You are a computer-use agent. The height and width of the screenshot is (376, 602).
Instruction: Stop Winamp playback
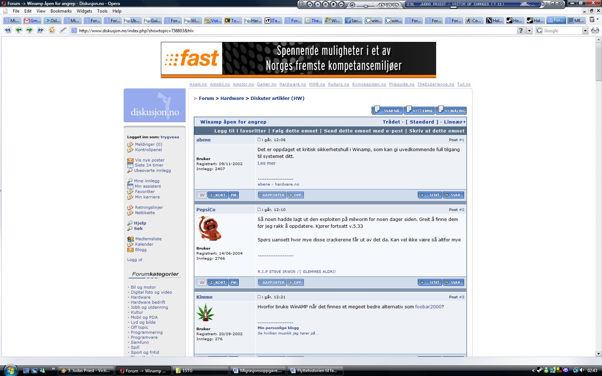(x=333, y=4)
